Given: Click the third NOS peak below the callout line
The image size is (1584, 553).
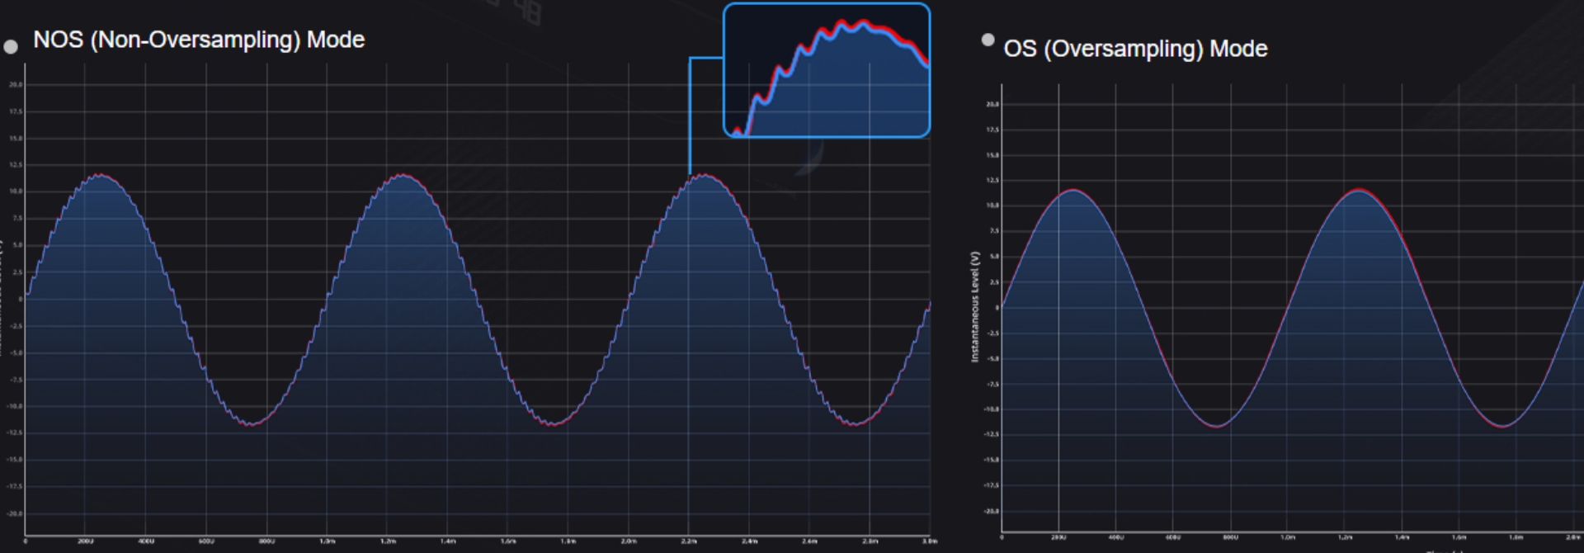Looking at the screenshot, I should [x=704, y=175].
